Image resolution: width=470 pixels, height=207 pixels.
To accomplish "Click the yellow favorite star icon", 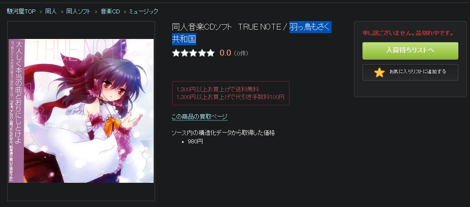I will point(379,73).
